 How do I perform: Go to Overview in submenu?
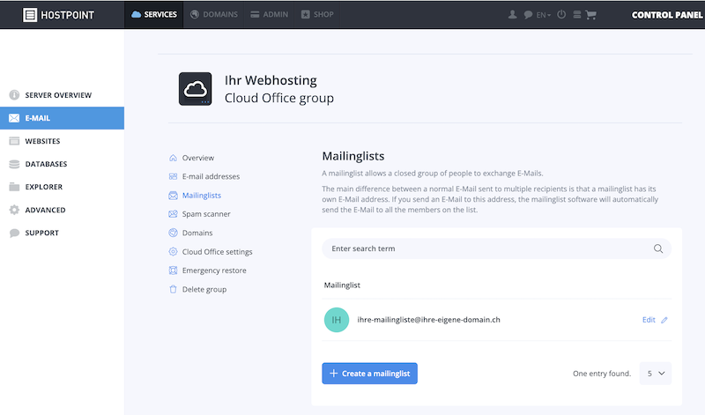[197, 158]
